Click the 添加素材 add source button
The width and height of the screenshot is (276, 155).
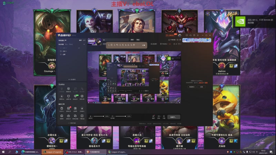tap(72, 80)
